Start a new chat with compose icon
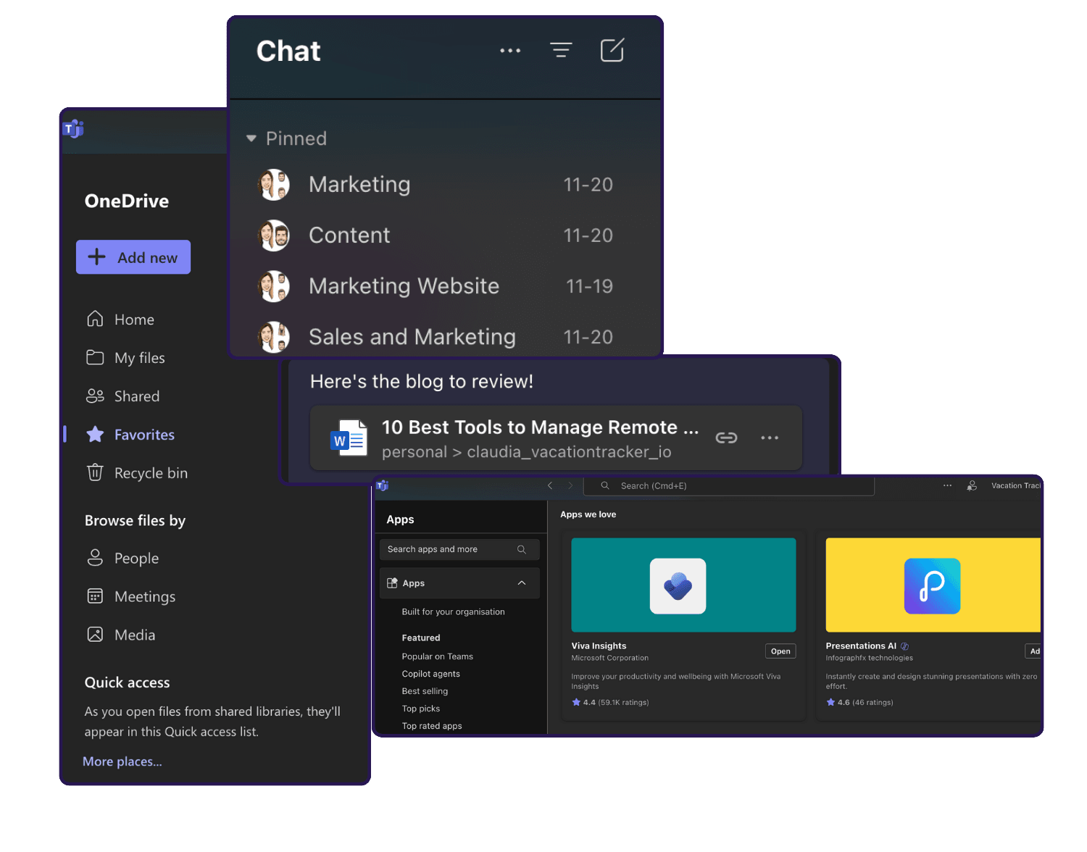This screenshot has height=852, width=1087. point(612,50)
